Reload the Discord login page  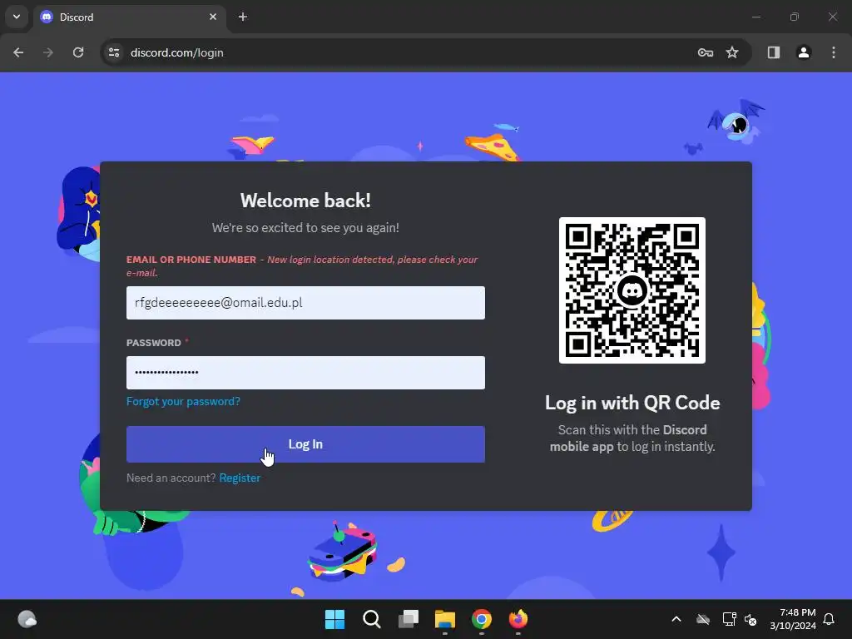[x=78, y=52]
